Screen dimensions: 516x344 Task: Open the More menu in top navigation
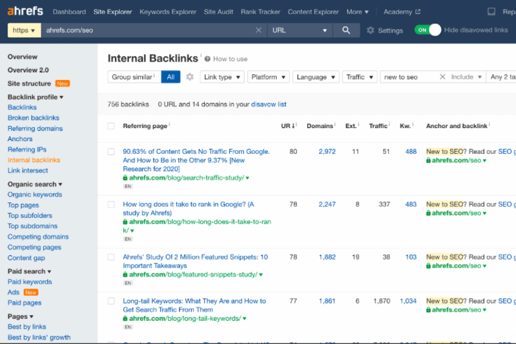pyautogui.click(x=358, y=12)
